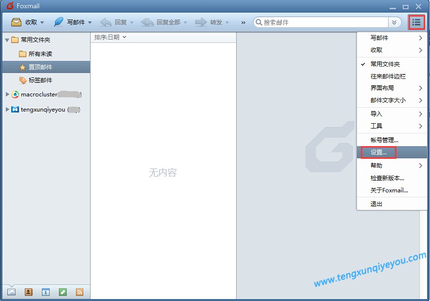Viewport: 430px width, 301px height.
Task: Select the 常用文件夹 folder
Action: click(36, 40)
